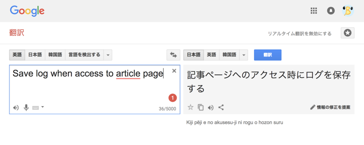The image size is (364, 145).
Task: Start voice input with the microphone
Action: coord(26,107)
